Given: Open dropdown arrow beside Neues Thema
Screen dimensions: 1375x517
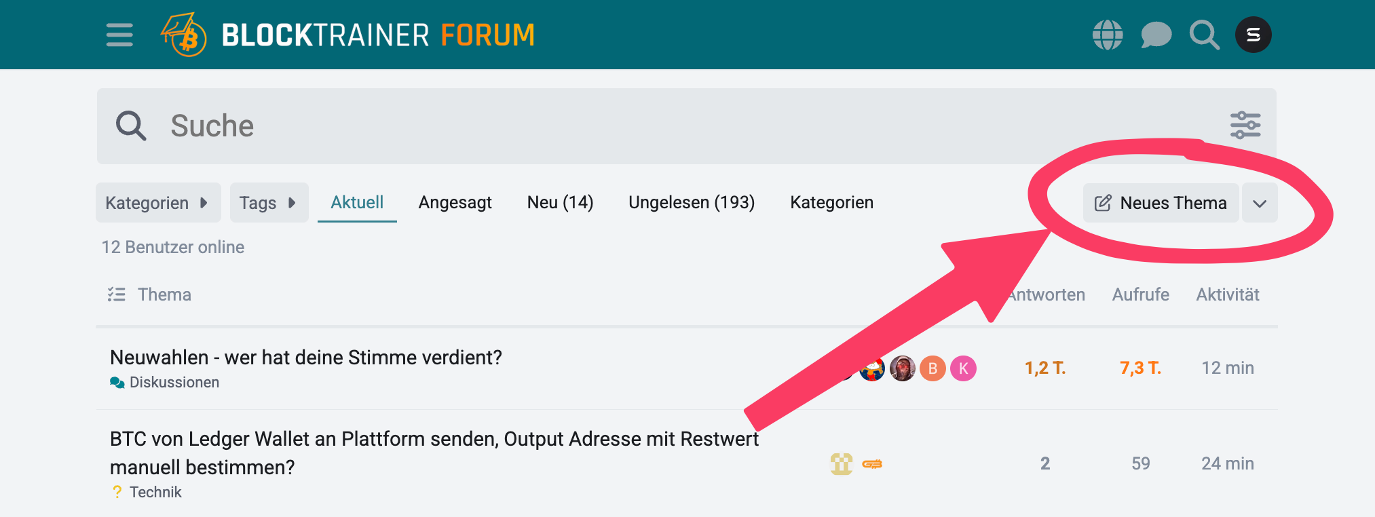Looking at the screenshot, I should coord(1260,204).
